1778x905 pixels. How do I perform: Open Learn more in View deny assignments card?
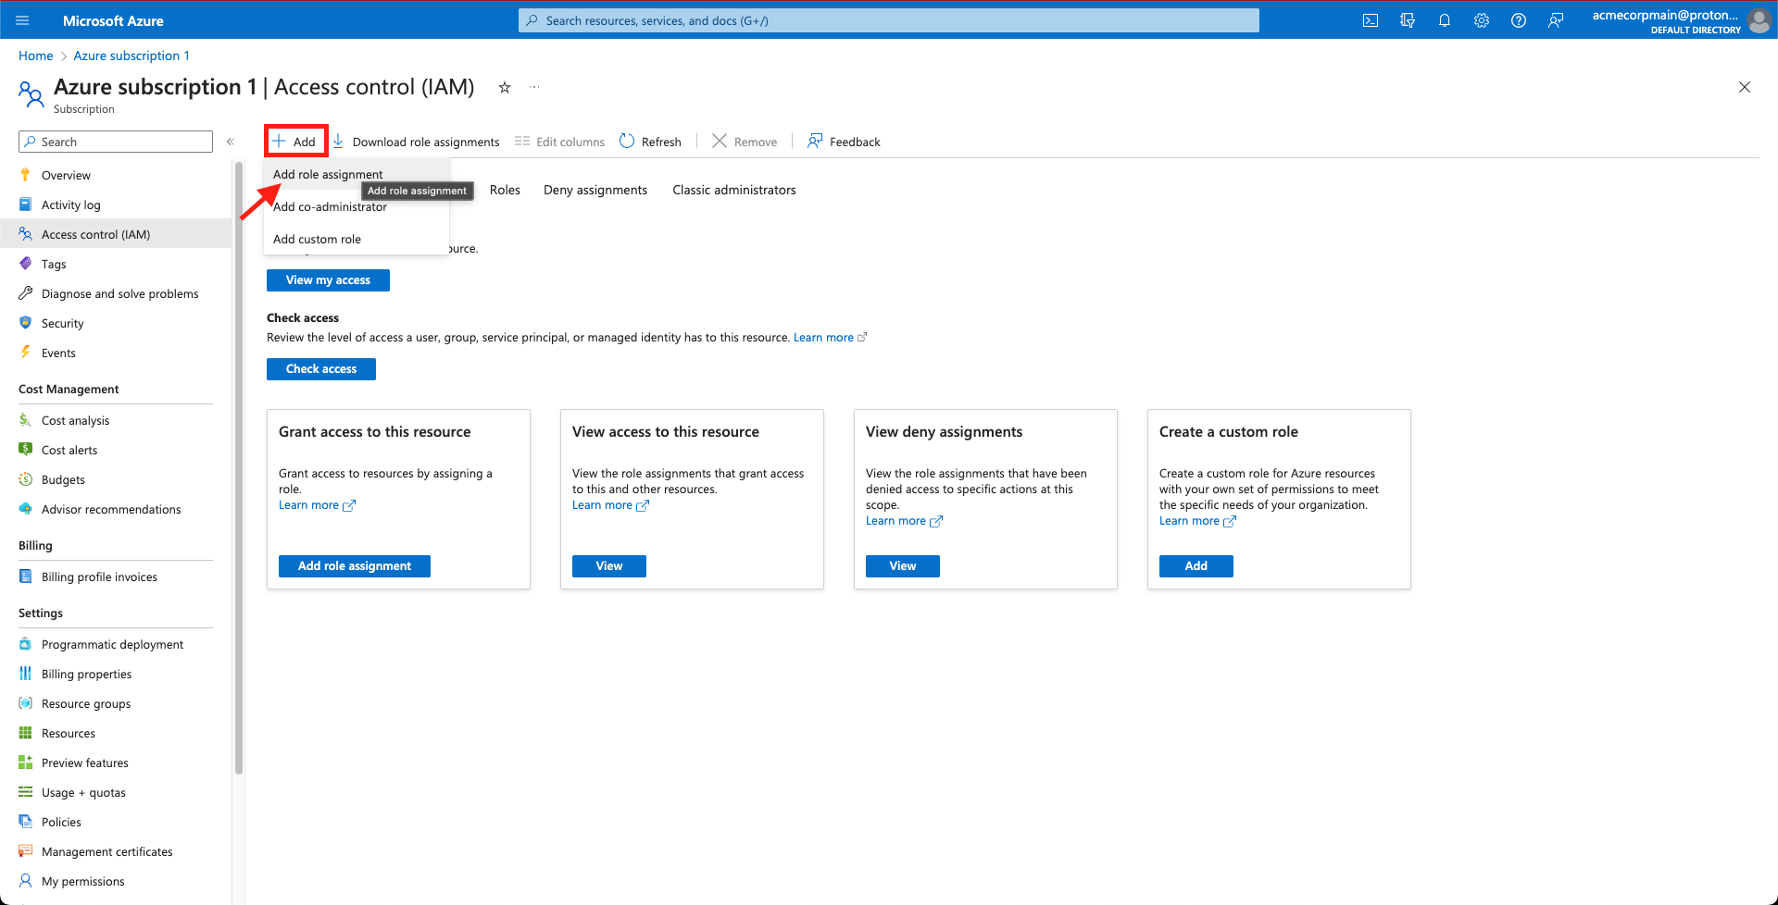tap(904, 521)
